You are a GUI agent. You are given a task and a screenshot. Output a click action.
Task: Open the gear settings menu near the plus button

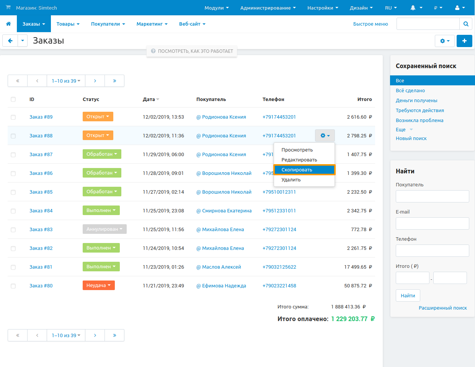(444, 41)
